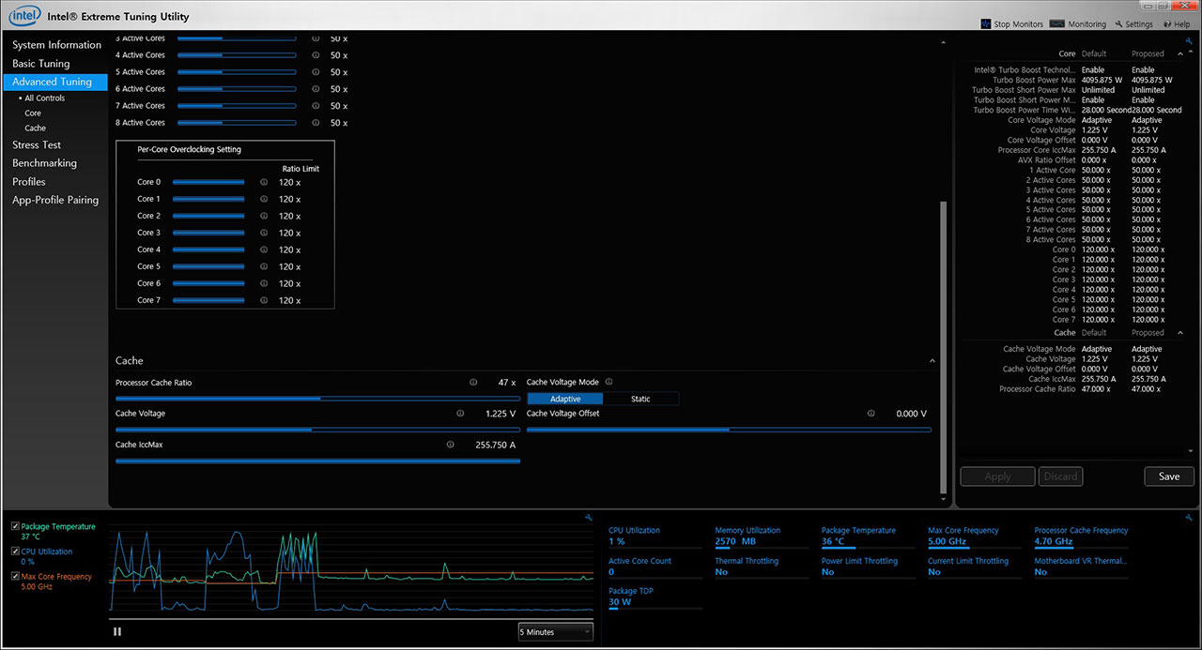Viewport: 1202px width, 650px height.
Task: Disable Max Core Frequency graph checkbox
Action: tap(15, 577)
